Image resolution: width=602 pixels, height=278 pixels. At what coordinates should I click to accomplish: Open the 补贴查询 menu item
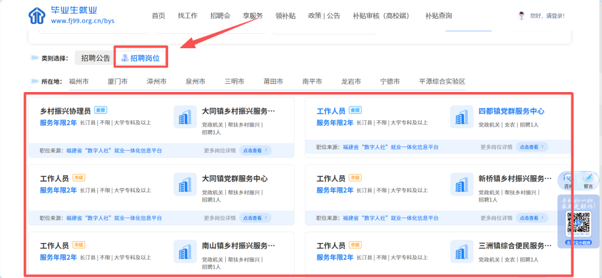[438, 16]
